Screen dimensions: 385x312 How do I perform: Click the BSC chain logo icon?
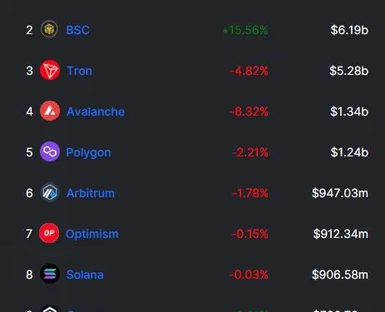coord(49,29)
